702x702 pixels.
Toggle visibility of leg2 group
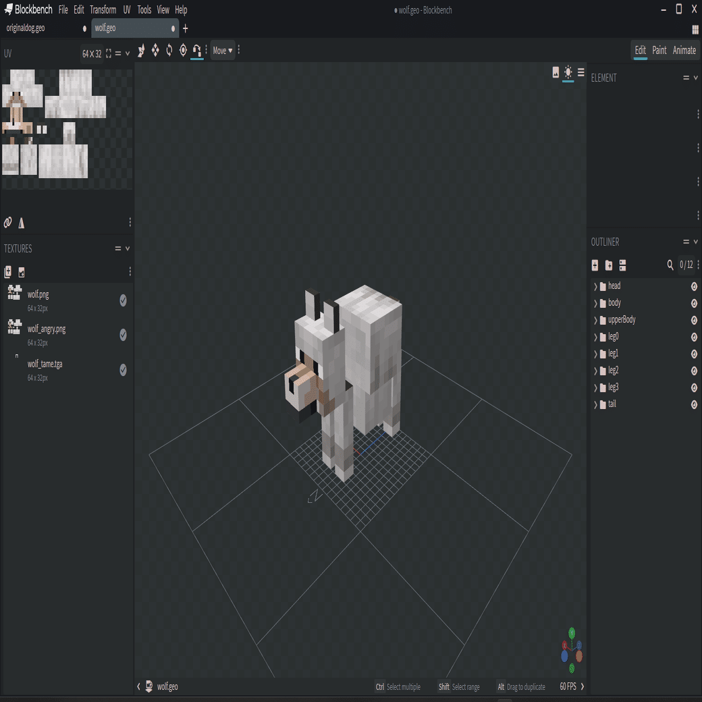[694, 371]
